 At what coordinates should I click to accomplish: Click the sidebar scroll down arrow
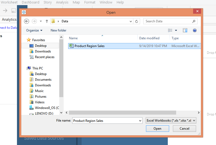[61, 113]
